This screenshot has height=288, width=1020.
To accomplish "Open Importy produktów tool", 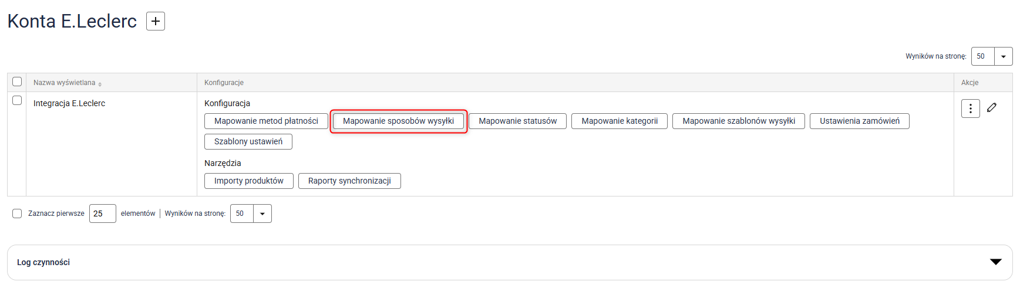I will pyautogui.click(x=248, y=181).
